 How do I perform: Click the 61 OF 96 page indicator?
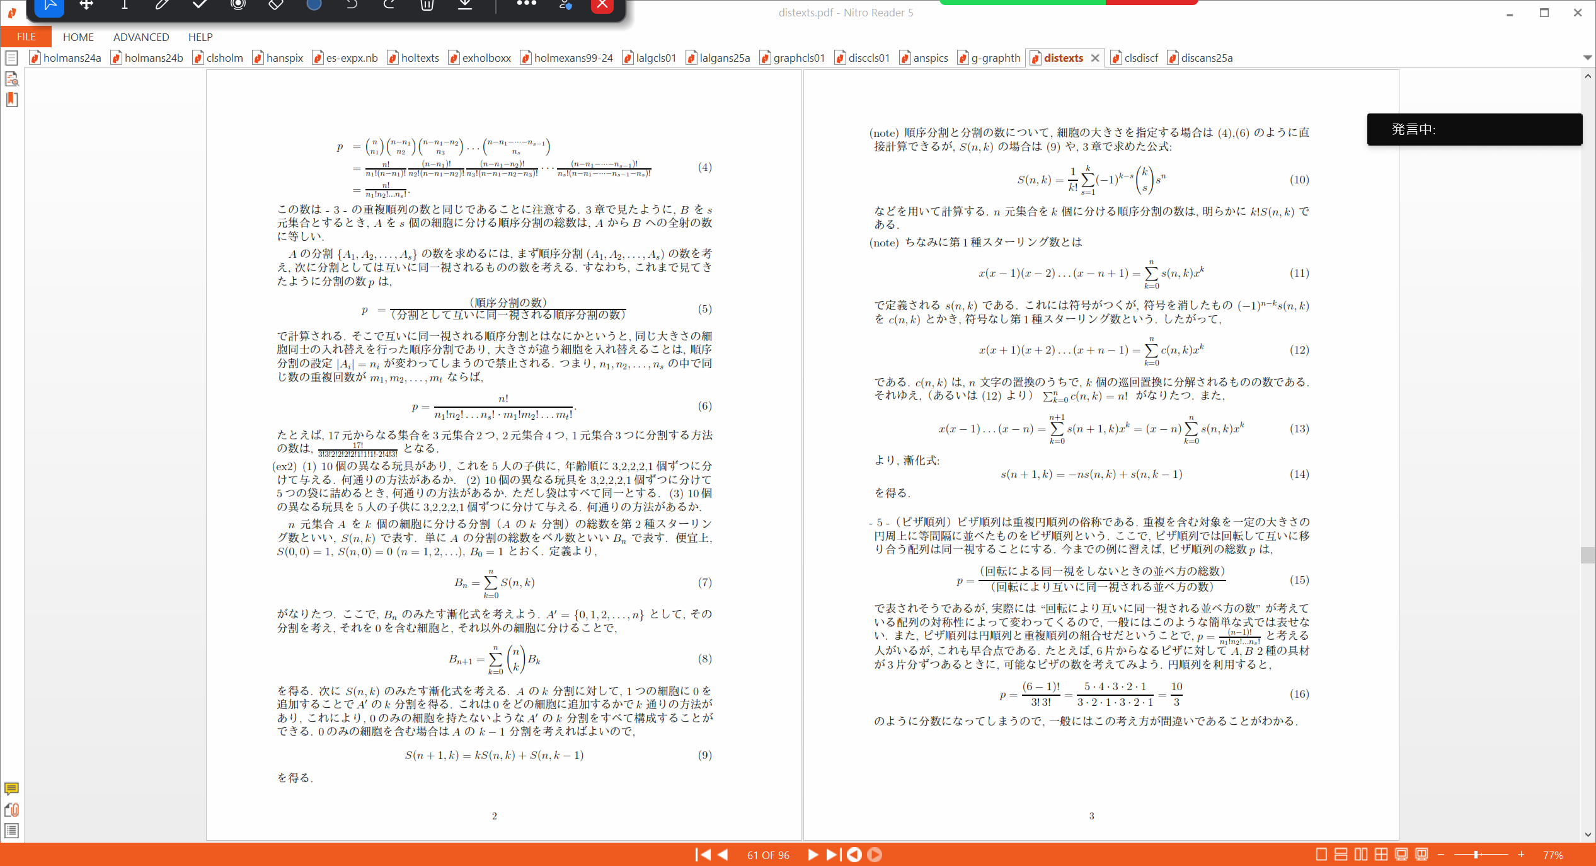coord(768,855)
